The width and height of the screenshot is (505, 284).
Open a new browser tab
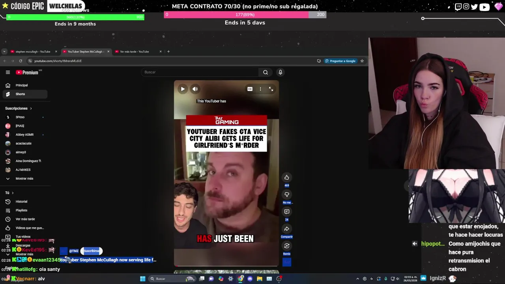[168, 52]
